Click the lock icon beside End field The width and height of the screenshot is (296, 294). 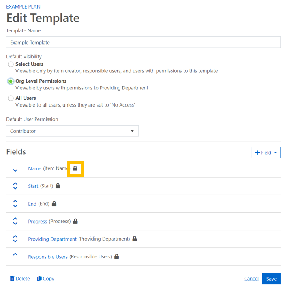pos(54,204)
